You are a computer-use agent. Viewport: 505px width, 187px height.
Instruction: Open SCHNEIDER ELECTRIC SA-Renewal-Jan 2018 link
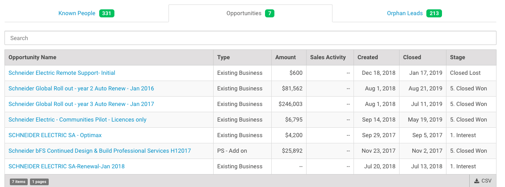66,167
